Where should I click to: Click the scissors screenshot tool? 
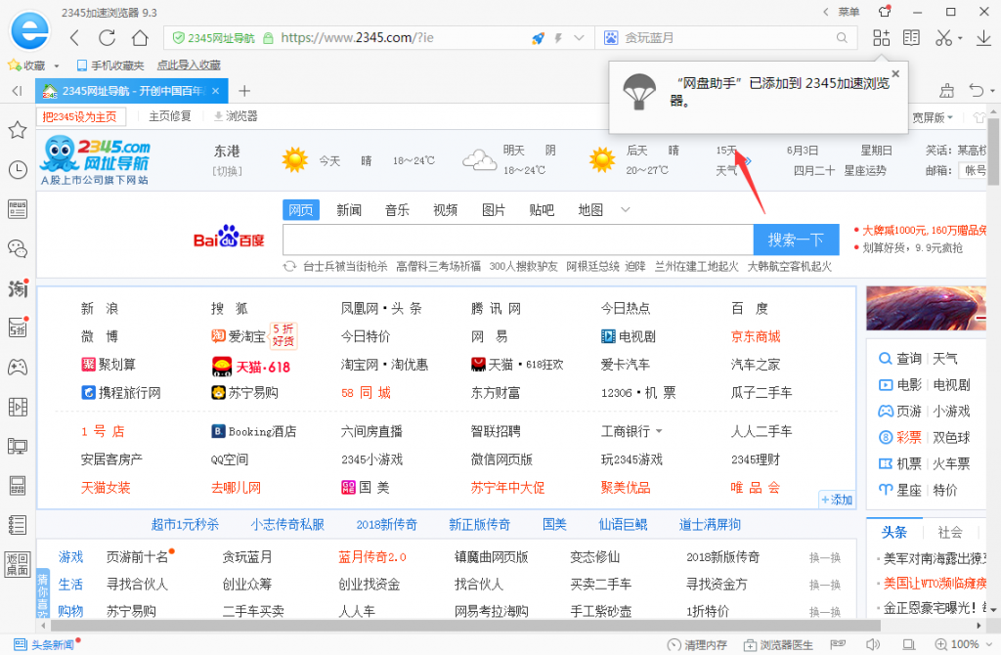[943, 38]
